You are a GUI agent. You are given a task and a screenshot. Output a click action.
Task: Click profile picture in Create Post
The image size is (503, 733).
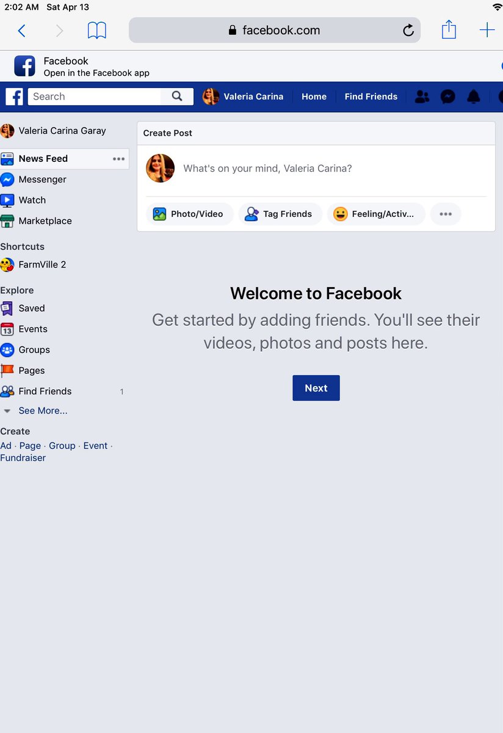161,168
